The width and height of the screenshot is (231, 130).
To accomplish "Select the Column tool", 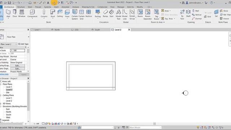I will [x=44, y=14].
